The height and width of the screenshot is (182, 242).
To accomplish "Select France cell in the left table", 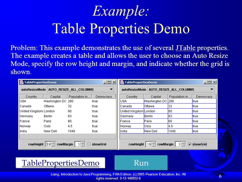I will pyautogui.click(x=31, y=121).
